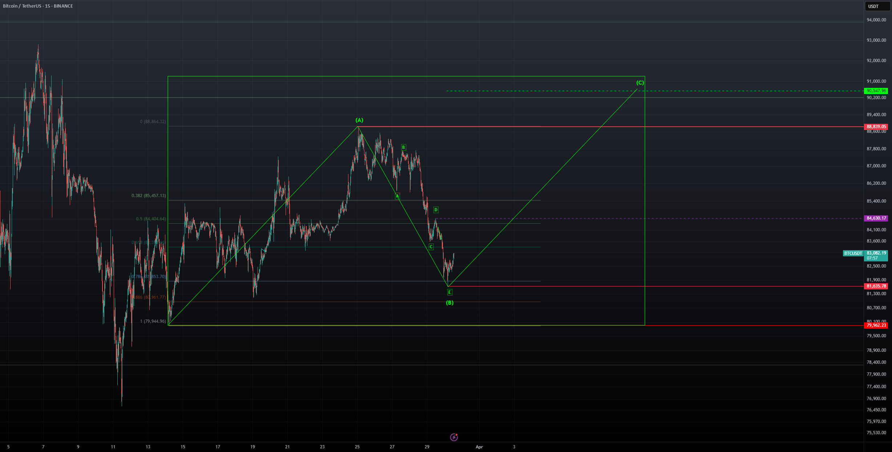Click the boxed C wave marker

coord(431,247)
